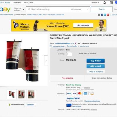The width and height of the screenshot is (117, 117).
Task: Open Help & Contact menu item
Action: point(29,2)
